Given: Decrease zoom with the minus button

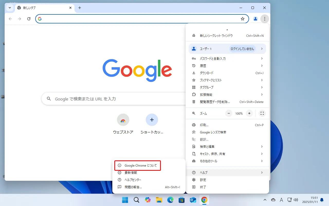Looking at the screenshot, I should (x=229, y=113).
